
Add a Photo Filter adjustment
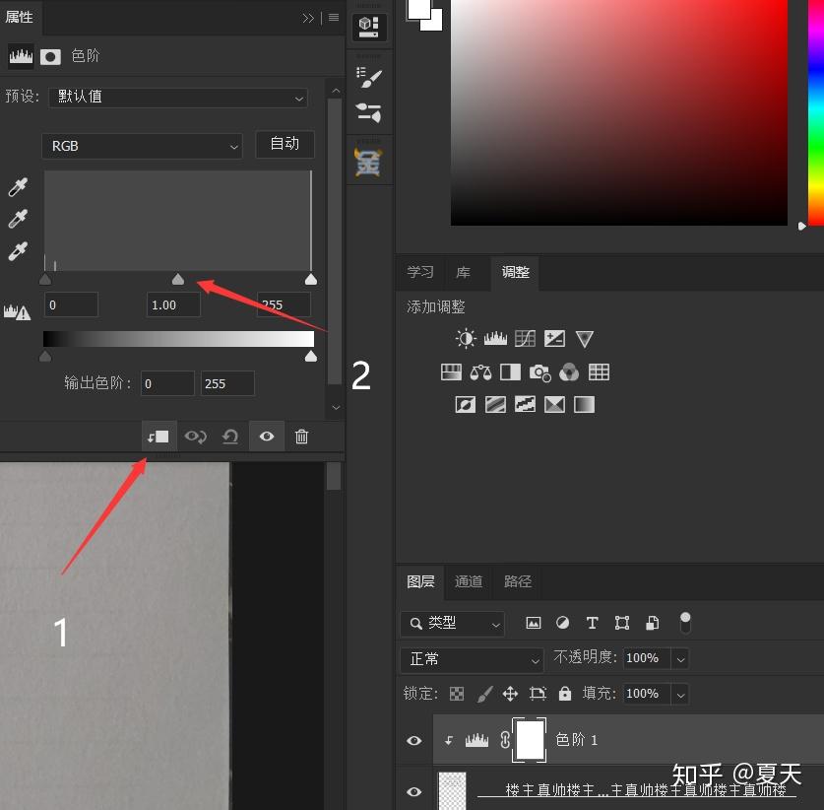tap(539, 372)
